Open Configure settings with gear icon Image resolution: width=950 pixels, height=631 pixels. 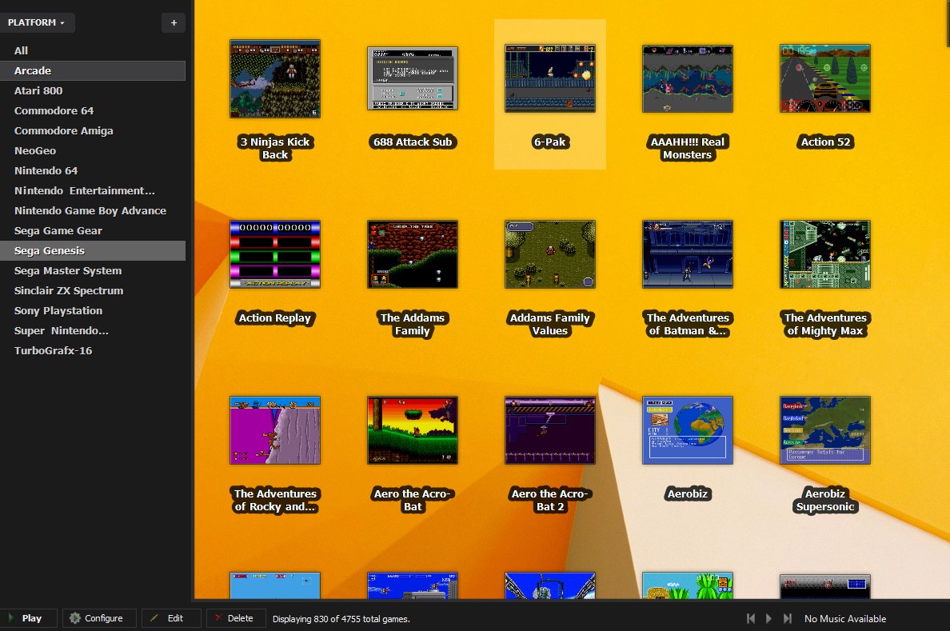[97, 618]
